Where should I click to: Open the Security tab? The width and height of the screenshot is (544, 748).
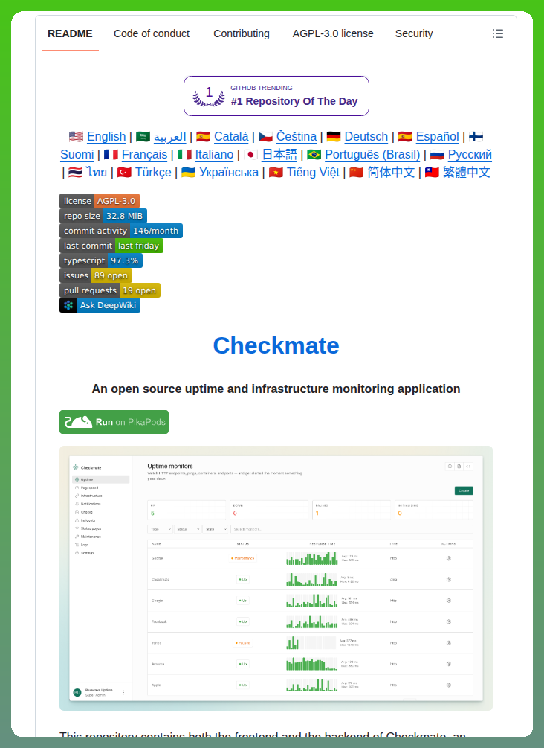coord(414,34)
